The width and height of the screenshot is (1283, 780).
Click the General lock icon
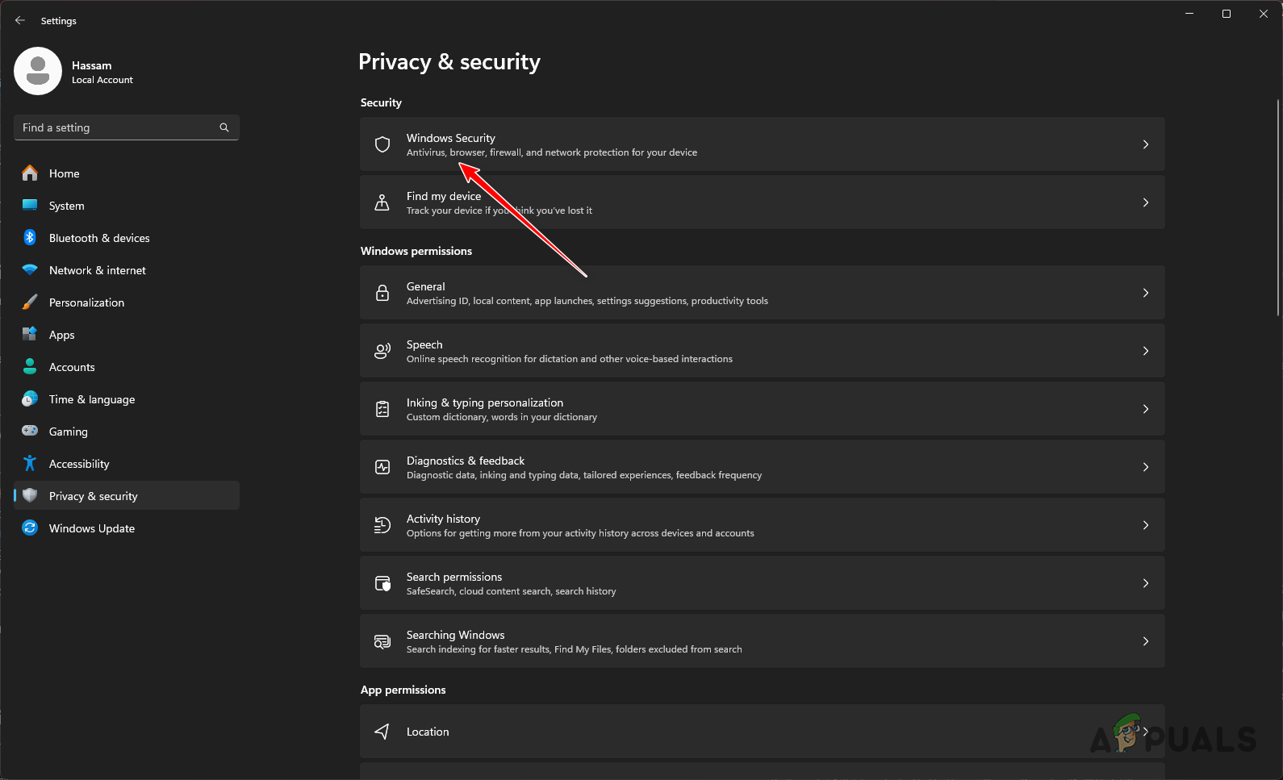(x=382, y=293)
